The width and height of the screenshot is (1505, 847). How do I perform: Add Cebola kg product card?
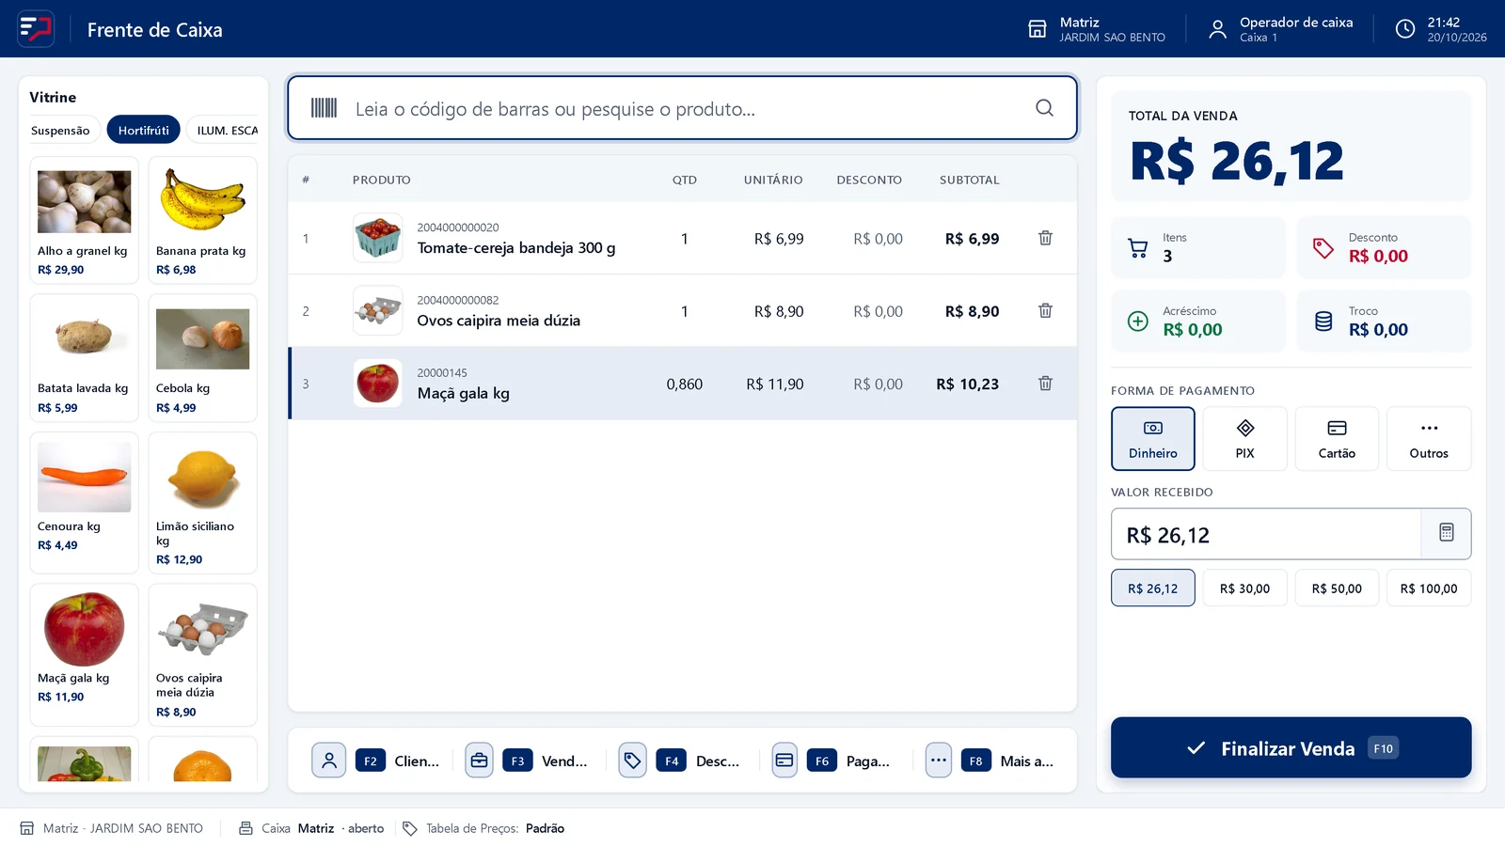(202, 358)
